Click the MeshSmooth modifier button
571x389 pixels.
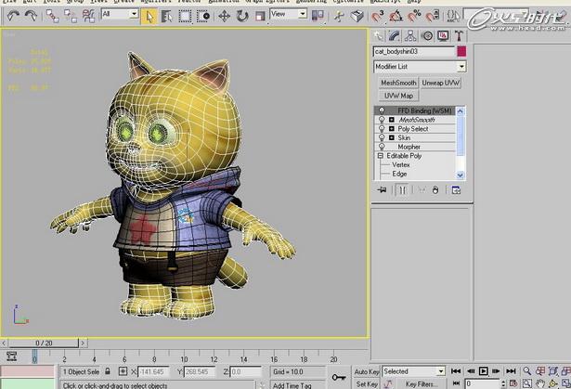[398, 83]
